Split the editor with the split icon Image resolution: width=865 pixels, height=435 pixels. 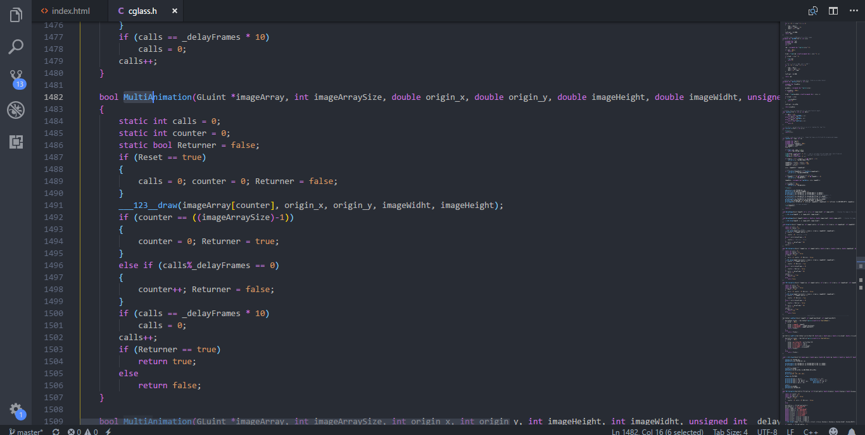(x=833, y=11)
